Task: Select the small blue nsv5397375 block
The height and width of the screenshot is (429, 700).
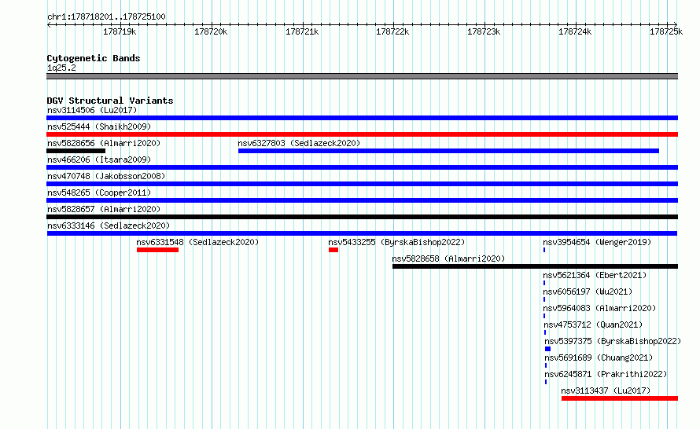Action: 547,349
